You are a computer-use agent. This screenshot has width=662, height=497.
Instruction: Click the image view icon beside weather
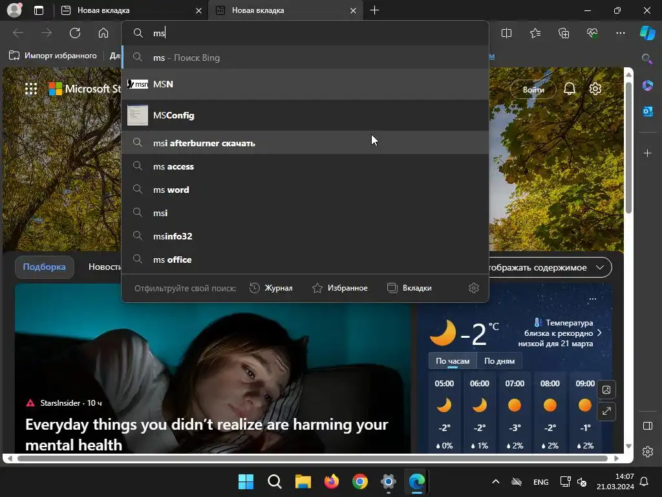pyautogui.click(x=606, y=390)
